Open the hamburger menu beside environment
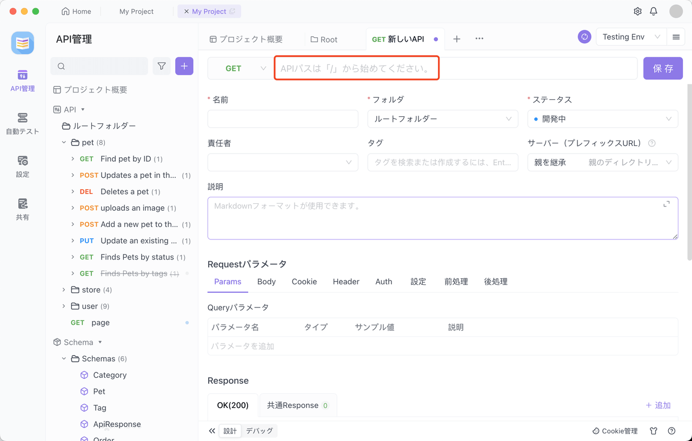The width and height of the screenshot is (692, 441). 676,37
